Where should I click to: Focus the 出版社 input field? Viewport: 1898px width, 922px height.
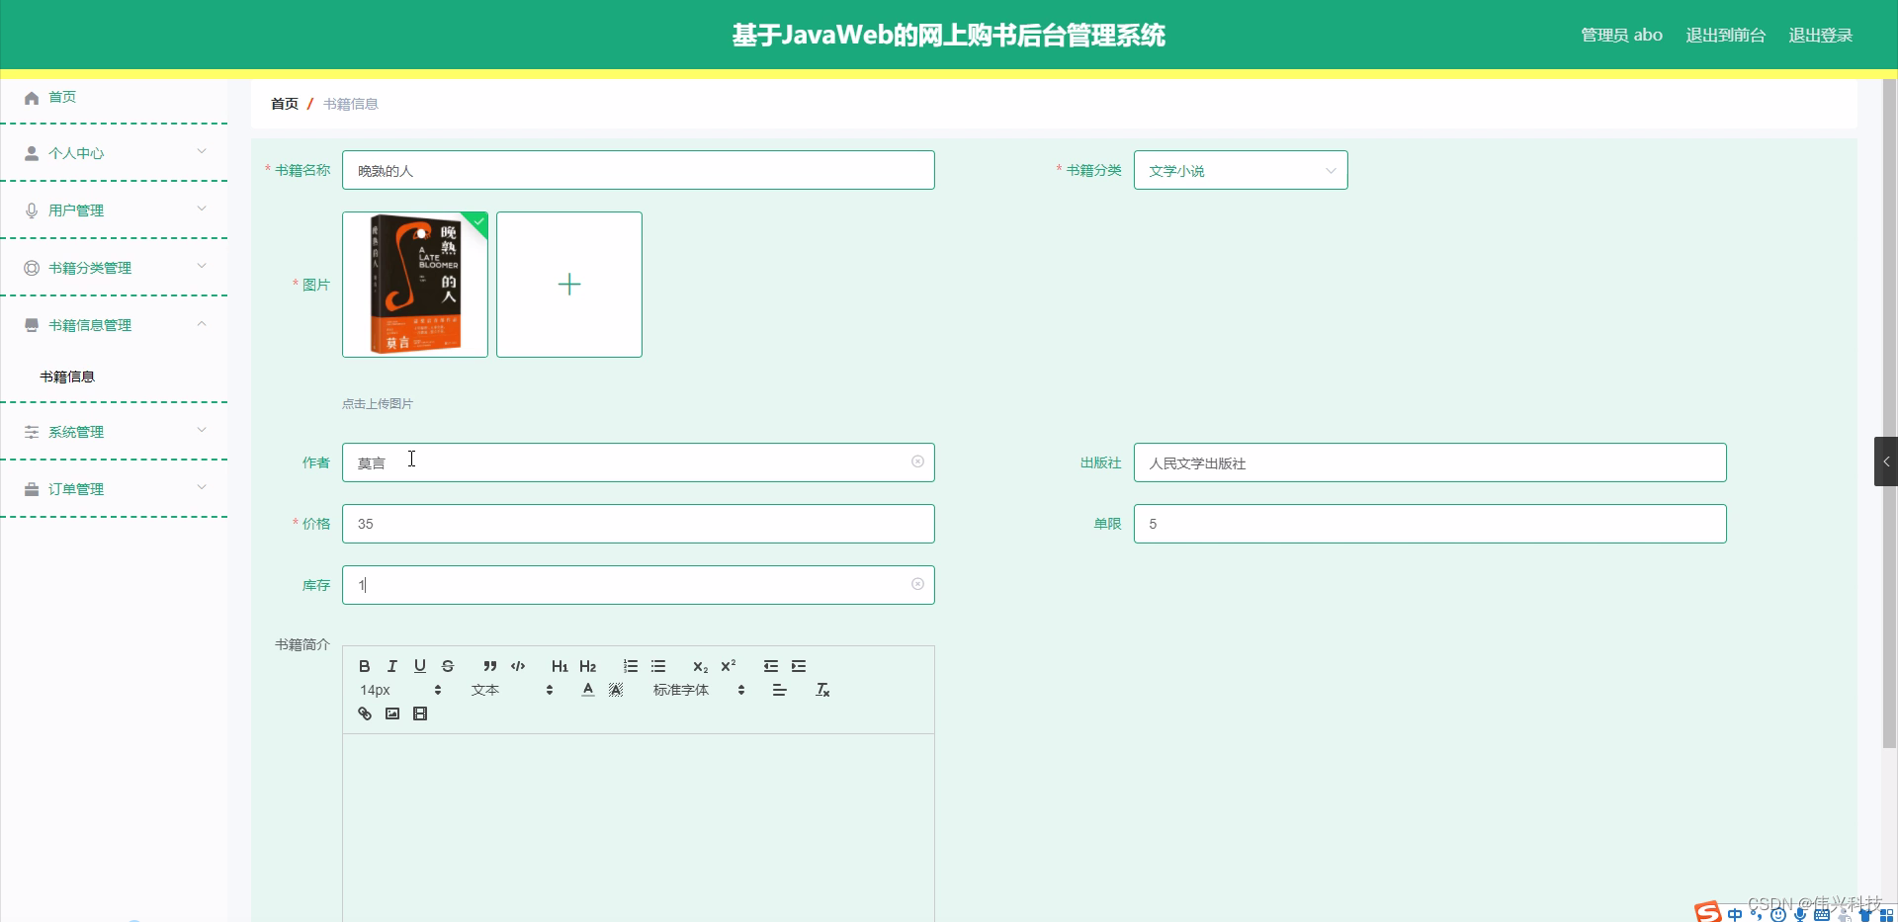coord(1430,462)
